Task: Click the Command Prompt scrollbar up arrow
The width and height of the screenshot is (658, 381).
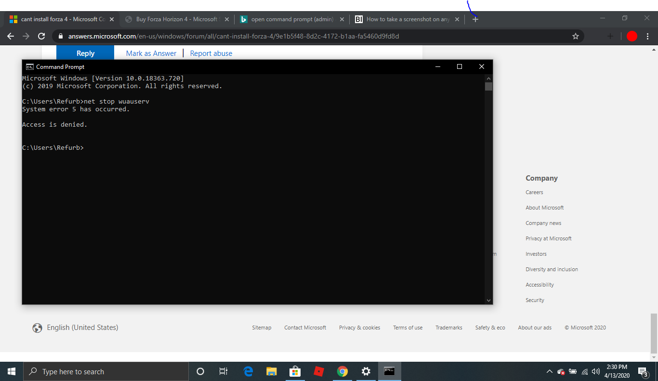Action: click(488, 78)
